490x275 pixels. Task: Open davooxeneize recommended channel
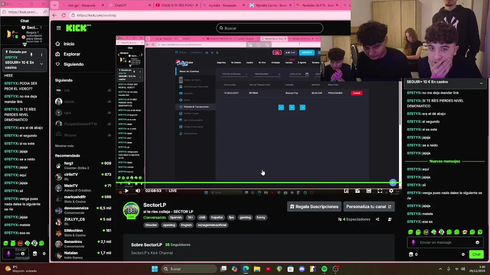point(83,210)
